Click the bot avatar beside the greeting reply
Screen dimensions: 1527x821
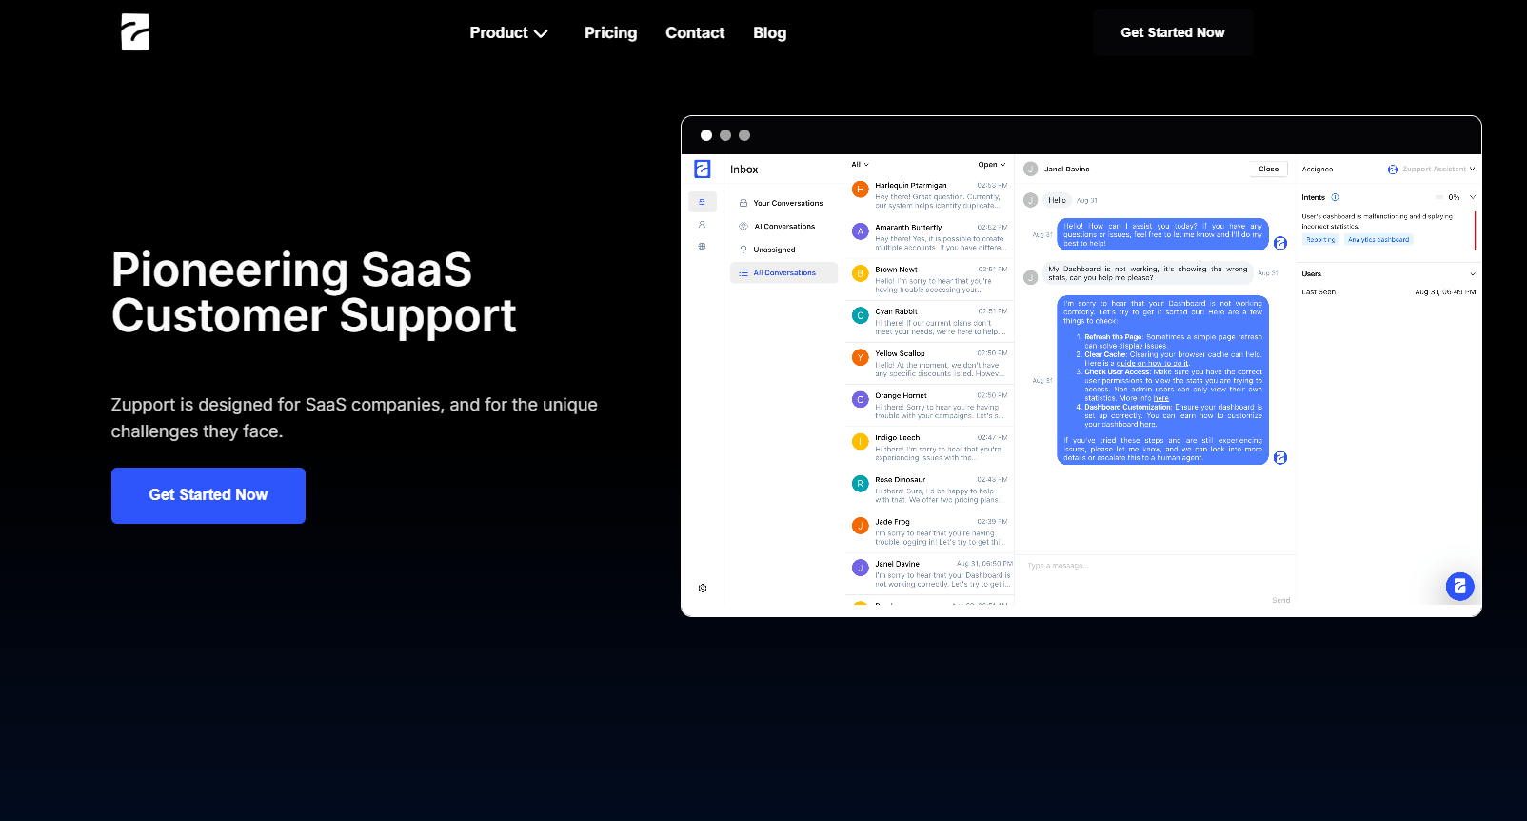click(1280, 243)
